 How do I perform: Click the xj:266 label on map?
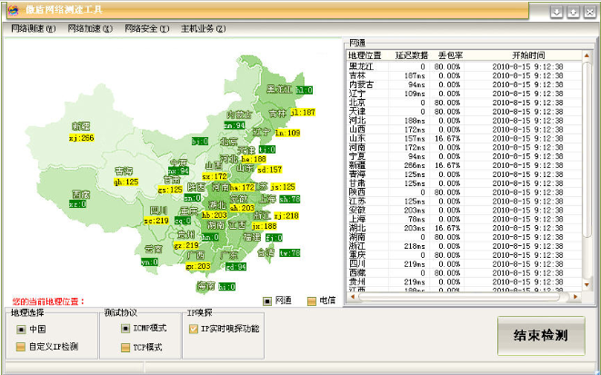point(81,138)
